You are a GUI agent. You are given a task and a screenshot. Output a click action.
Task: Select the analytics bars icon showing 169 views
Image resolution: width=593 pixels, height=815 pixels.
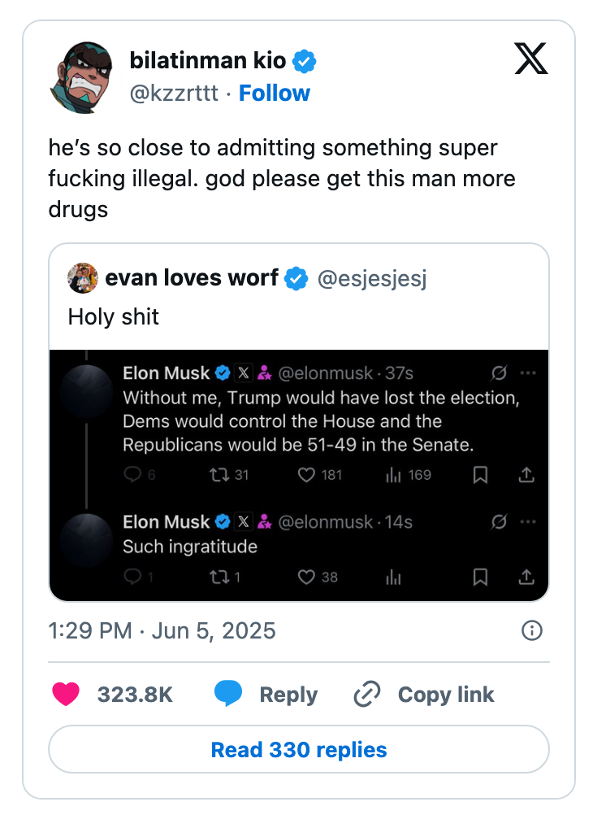[395, 475]
